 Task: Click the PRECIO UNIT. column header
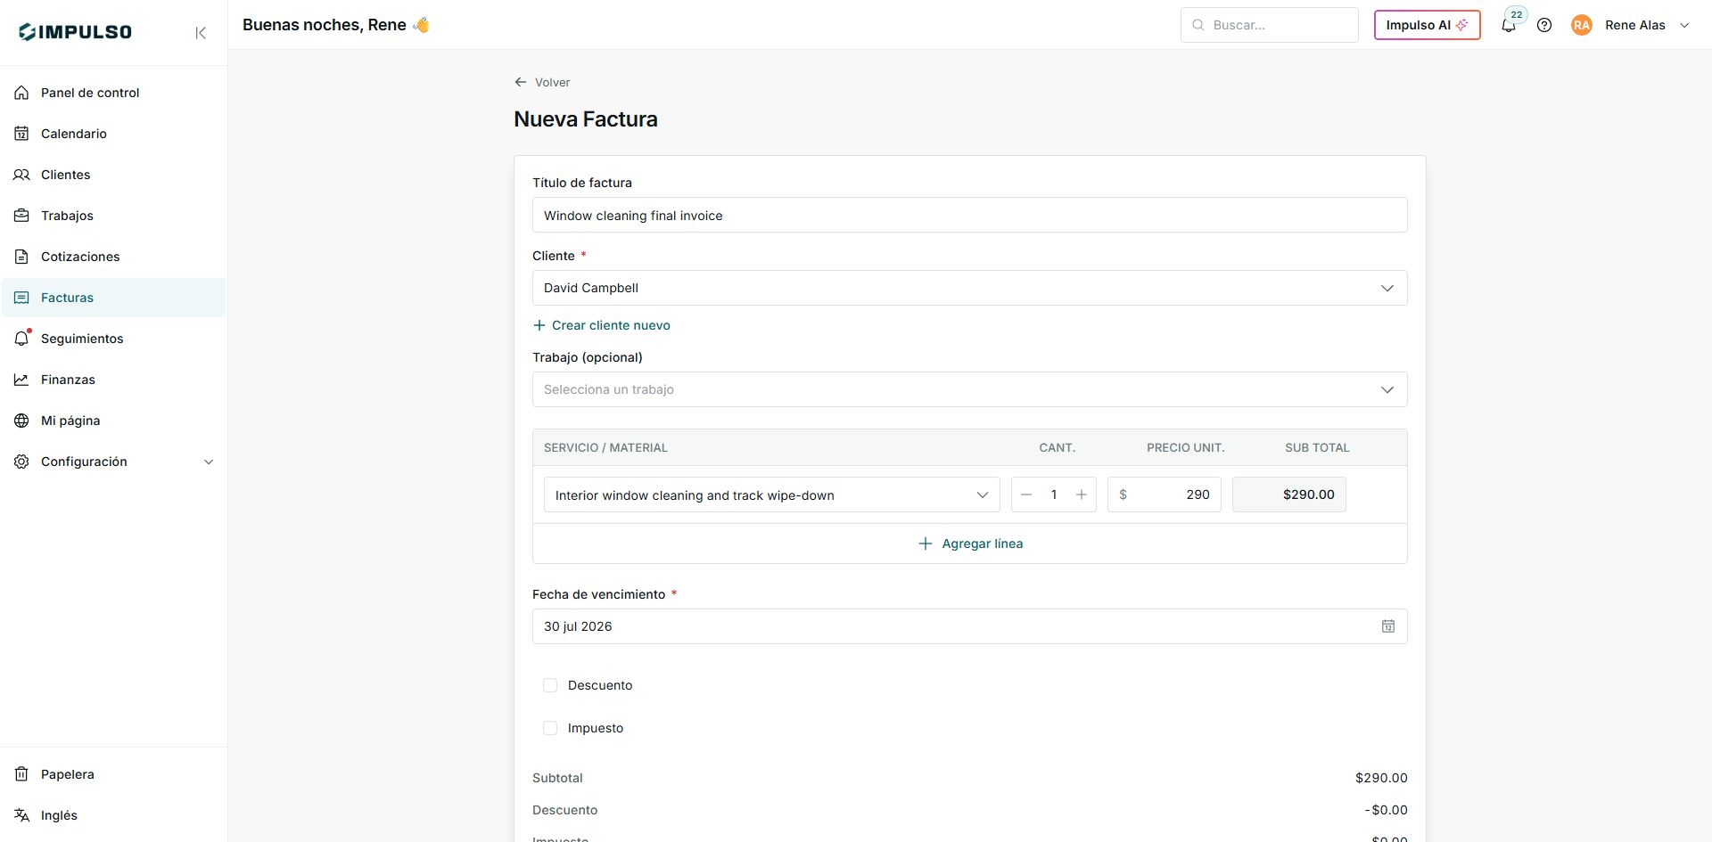[x=1185, y=447]
